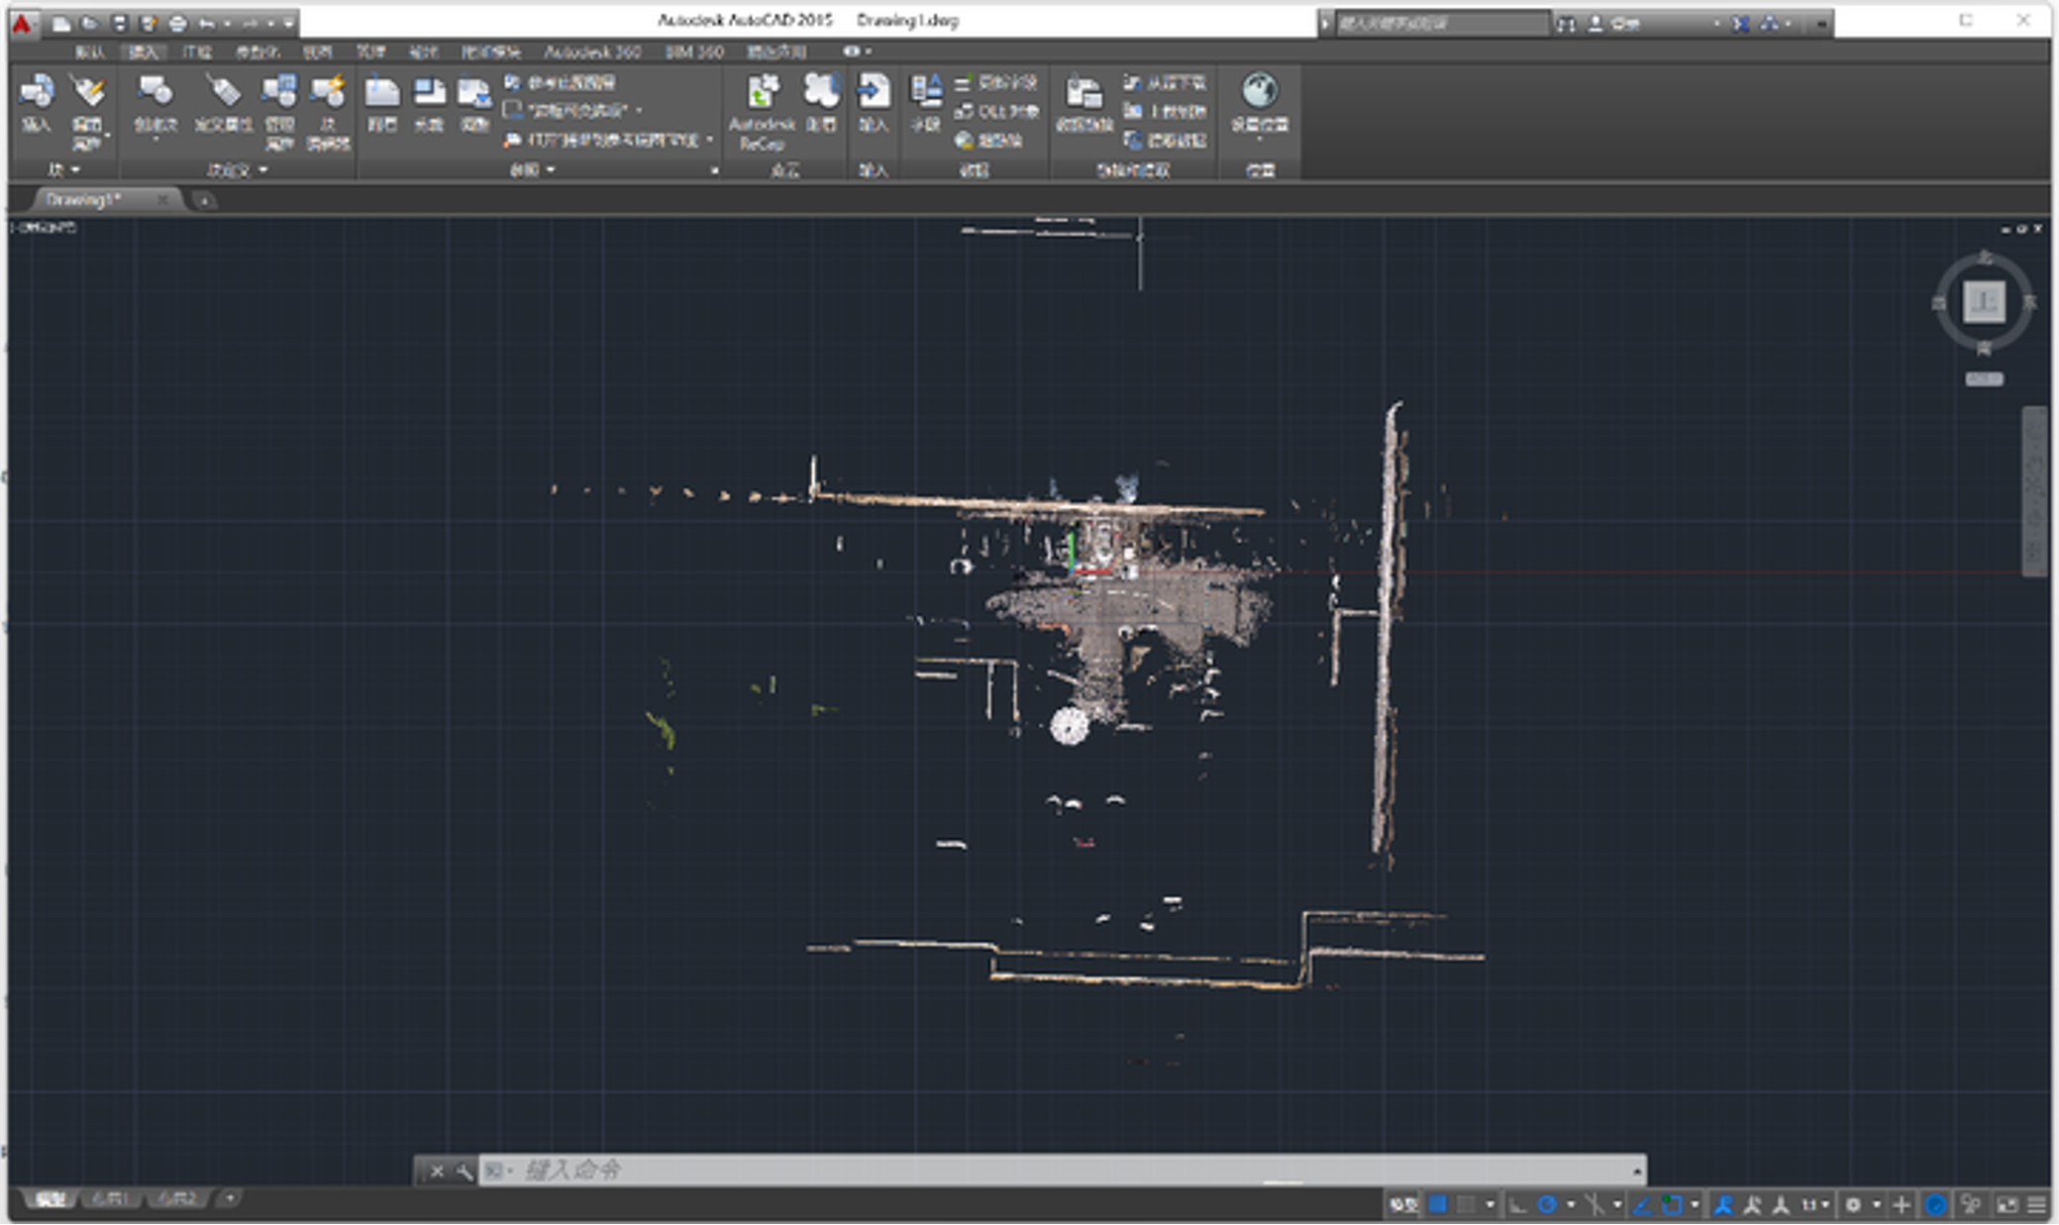Switch to the 默认 ribbon tab

coord(91,50)
